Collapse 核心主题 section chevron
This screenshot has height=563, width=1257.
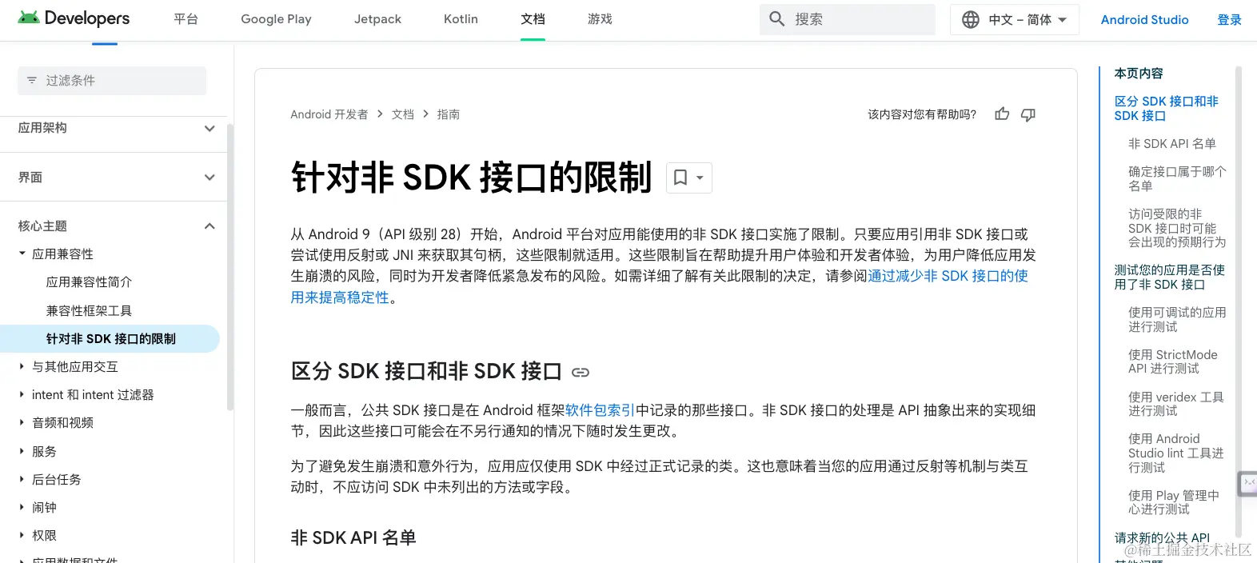point(209,226)
